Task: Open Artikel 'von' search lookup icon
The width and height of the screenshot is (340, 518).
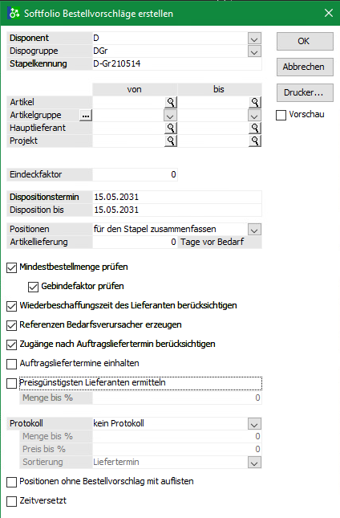Action: (171, 102)
